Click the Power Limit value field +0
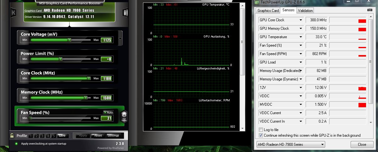378x152 pixels. pyautogui.click(x=107, y=59)
